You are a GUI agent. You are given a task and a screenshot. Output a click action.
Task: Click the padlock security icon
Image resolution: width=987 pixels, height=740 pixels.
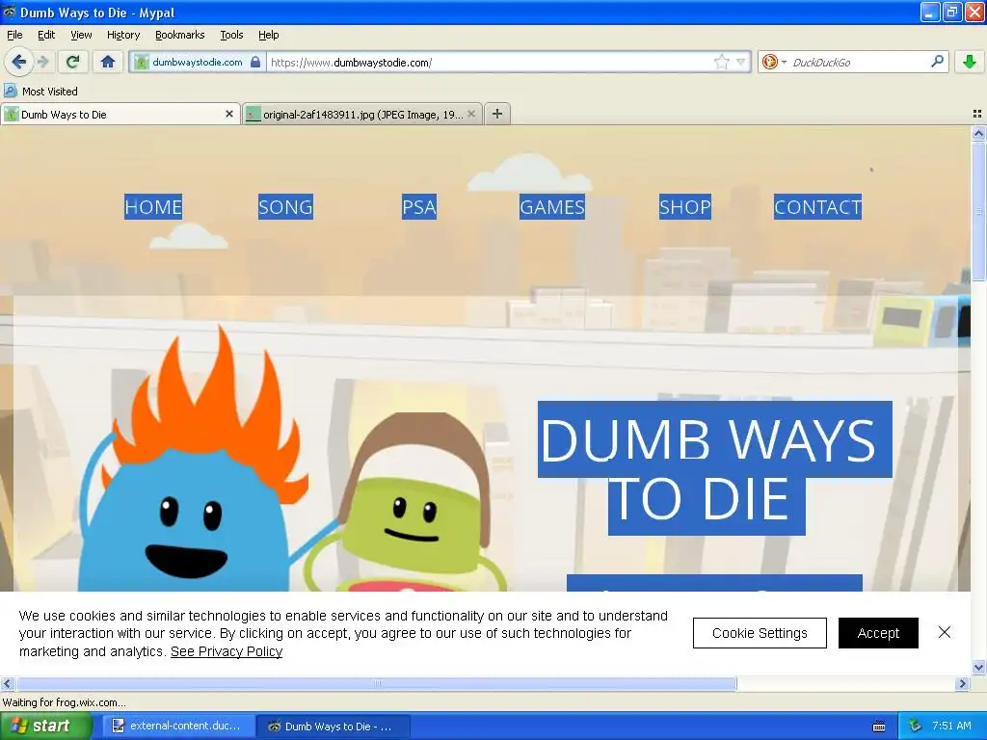[x=254, y=62]
